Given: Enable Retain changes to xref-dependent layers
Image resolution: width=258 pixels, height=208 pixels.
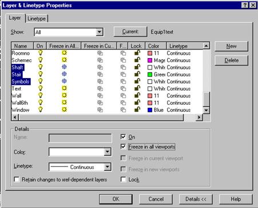Looking at the screenshot, I should click(x=17, y=180).
